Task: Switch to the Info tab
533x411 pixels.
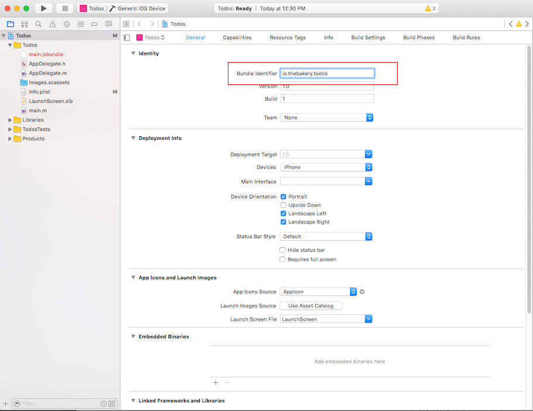Action: 329,37
